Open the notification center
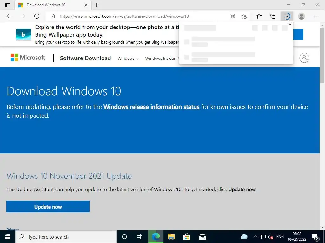The image size is (325, 243). tap(315, 237)
